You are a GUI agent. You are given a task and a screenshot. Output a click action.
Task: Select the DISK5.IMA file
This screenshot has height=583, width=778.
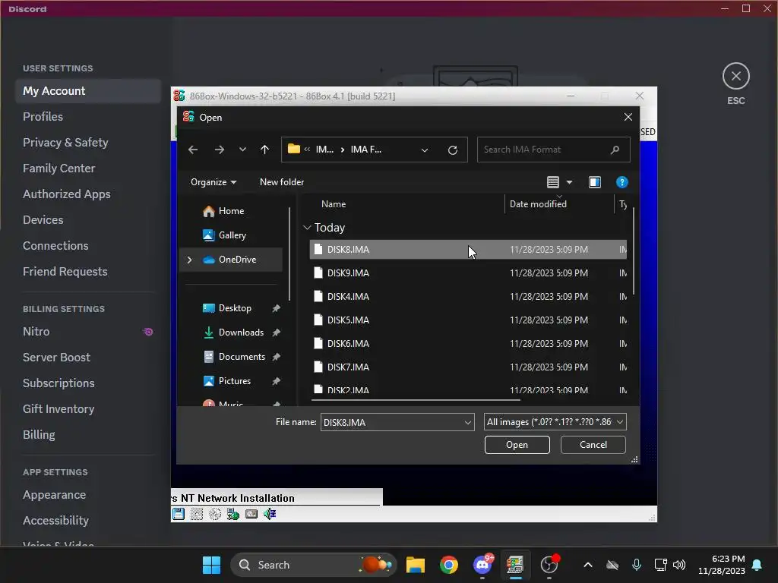click(468, 320)
